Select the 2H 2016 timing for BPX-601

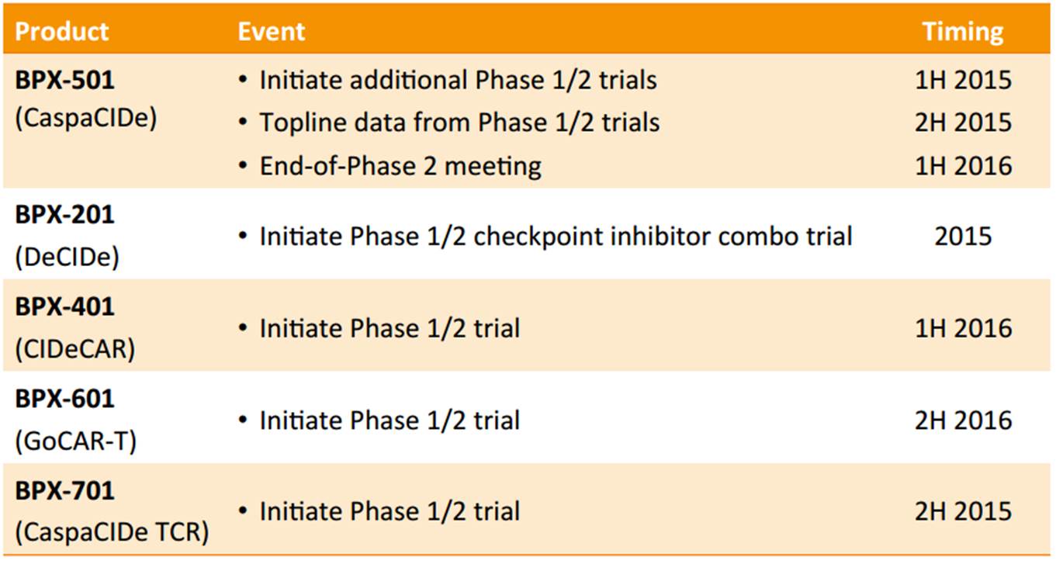tap(963, 420)
